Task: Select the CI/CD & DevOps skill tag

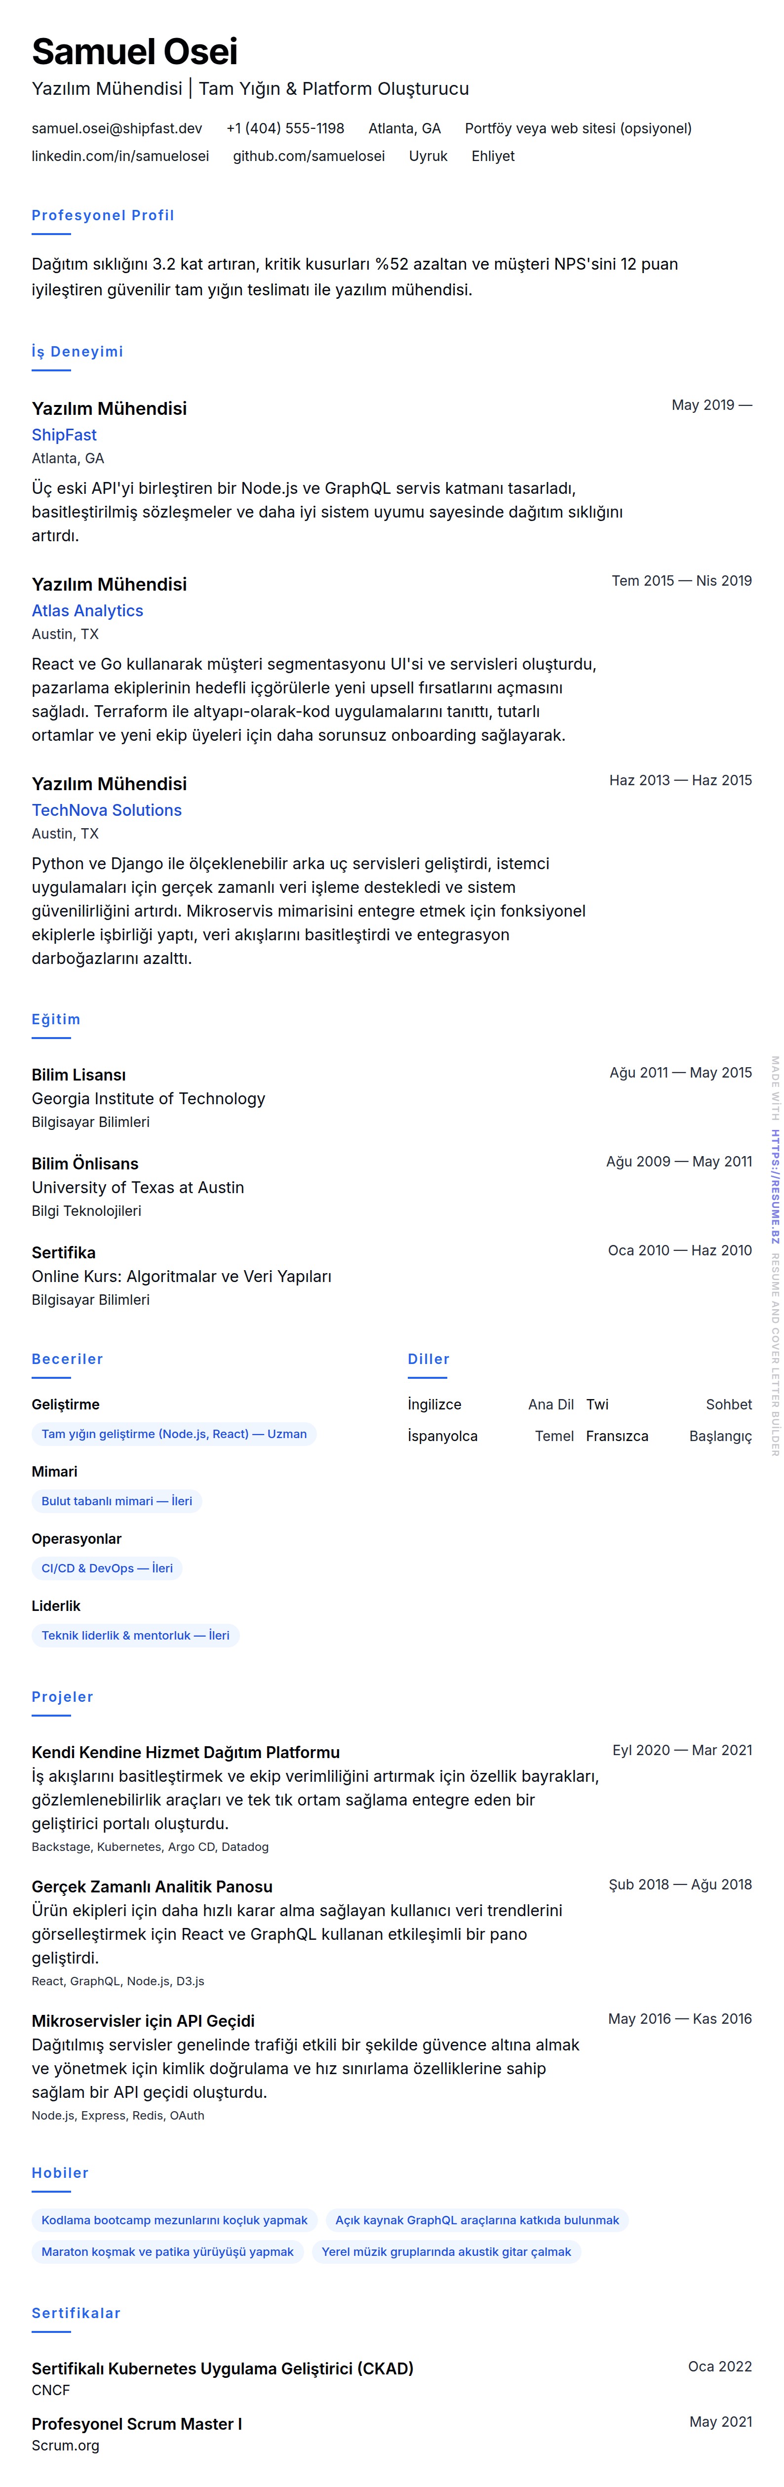Action: click(x=107, y=1569)
